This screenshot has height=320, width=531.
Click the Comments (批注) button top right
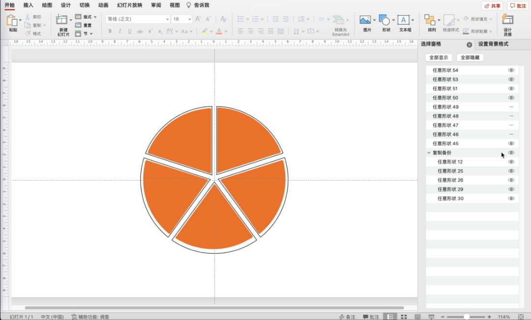coord(518,6)
